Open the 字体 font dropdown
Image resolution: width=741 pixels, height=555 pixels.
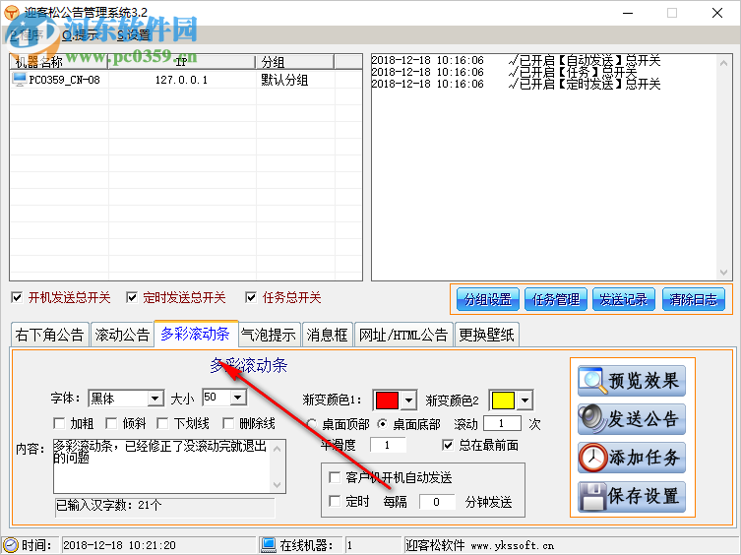click(x=155, y=399)
